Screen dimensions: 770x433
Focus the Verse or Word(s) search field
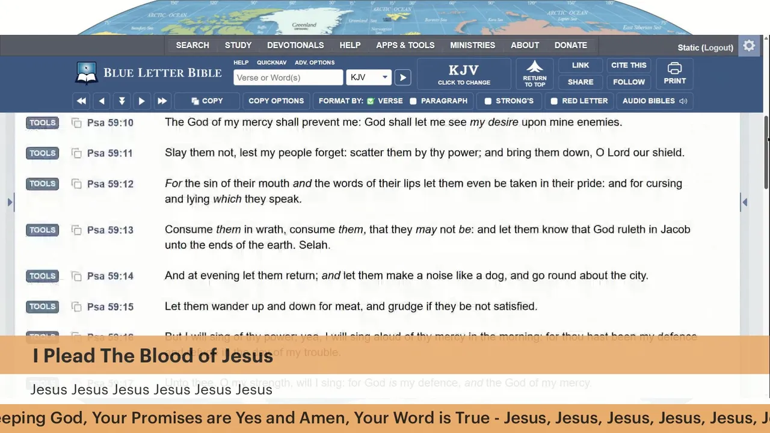[x=288, y=78]
